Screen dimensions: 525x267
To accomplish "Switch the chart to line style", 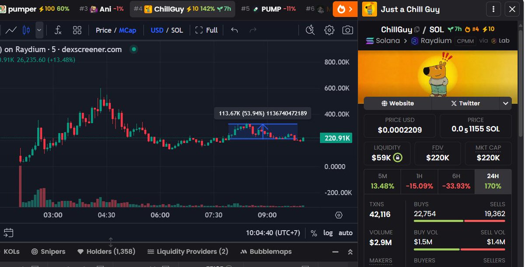I will 11,30.
